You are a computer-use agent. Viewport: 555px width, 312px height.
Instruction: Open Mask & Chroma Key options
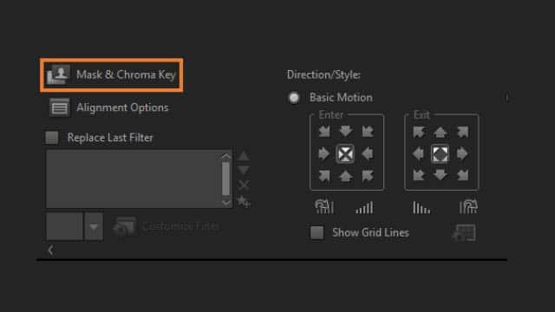coord(112,75)
